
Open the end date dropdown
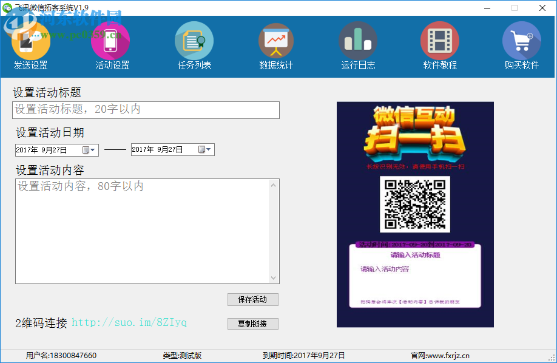click(x=209, y=149)
